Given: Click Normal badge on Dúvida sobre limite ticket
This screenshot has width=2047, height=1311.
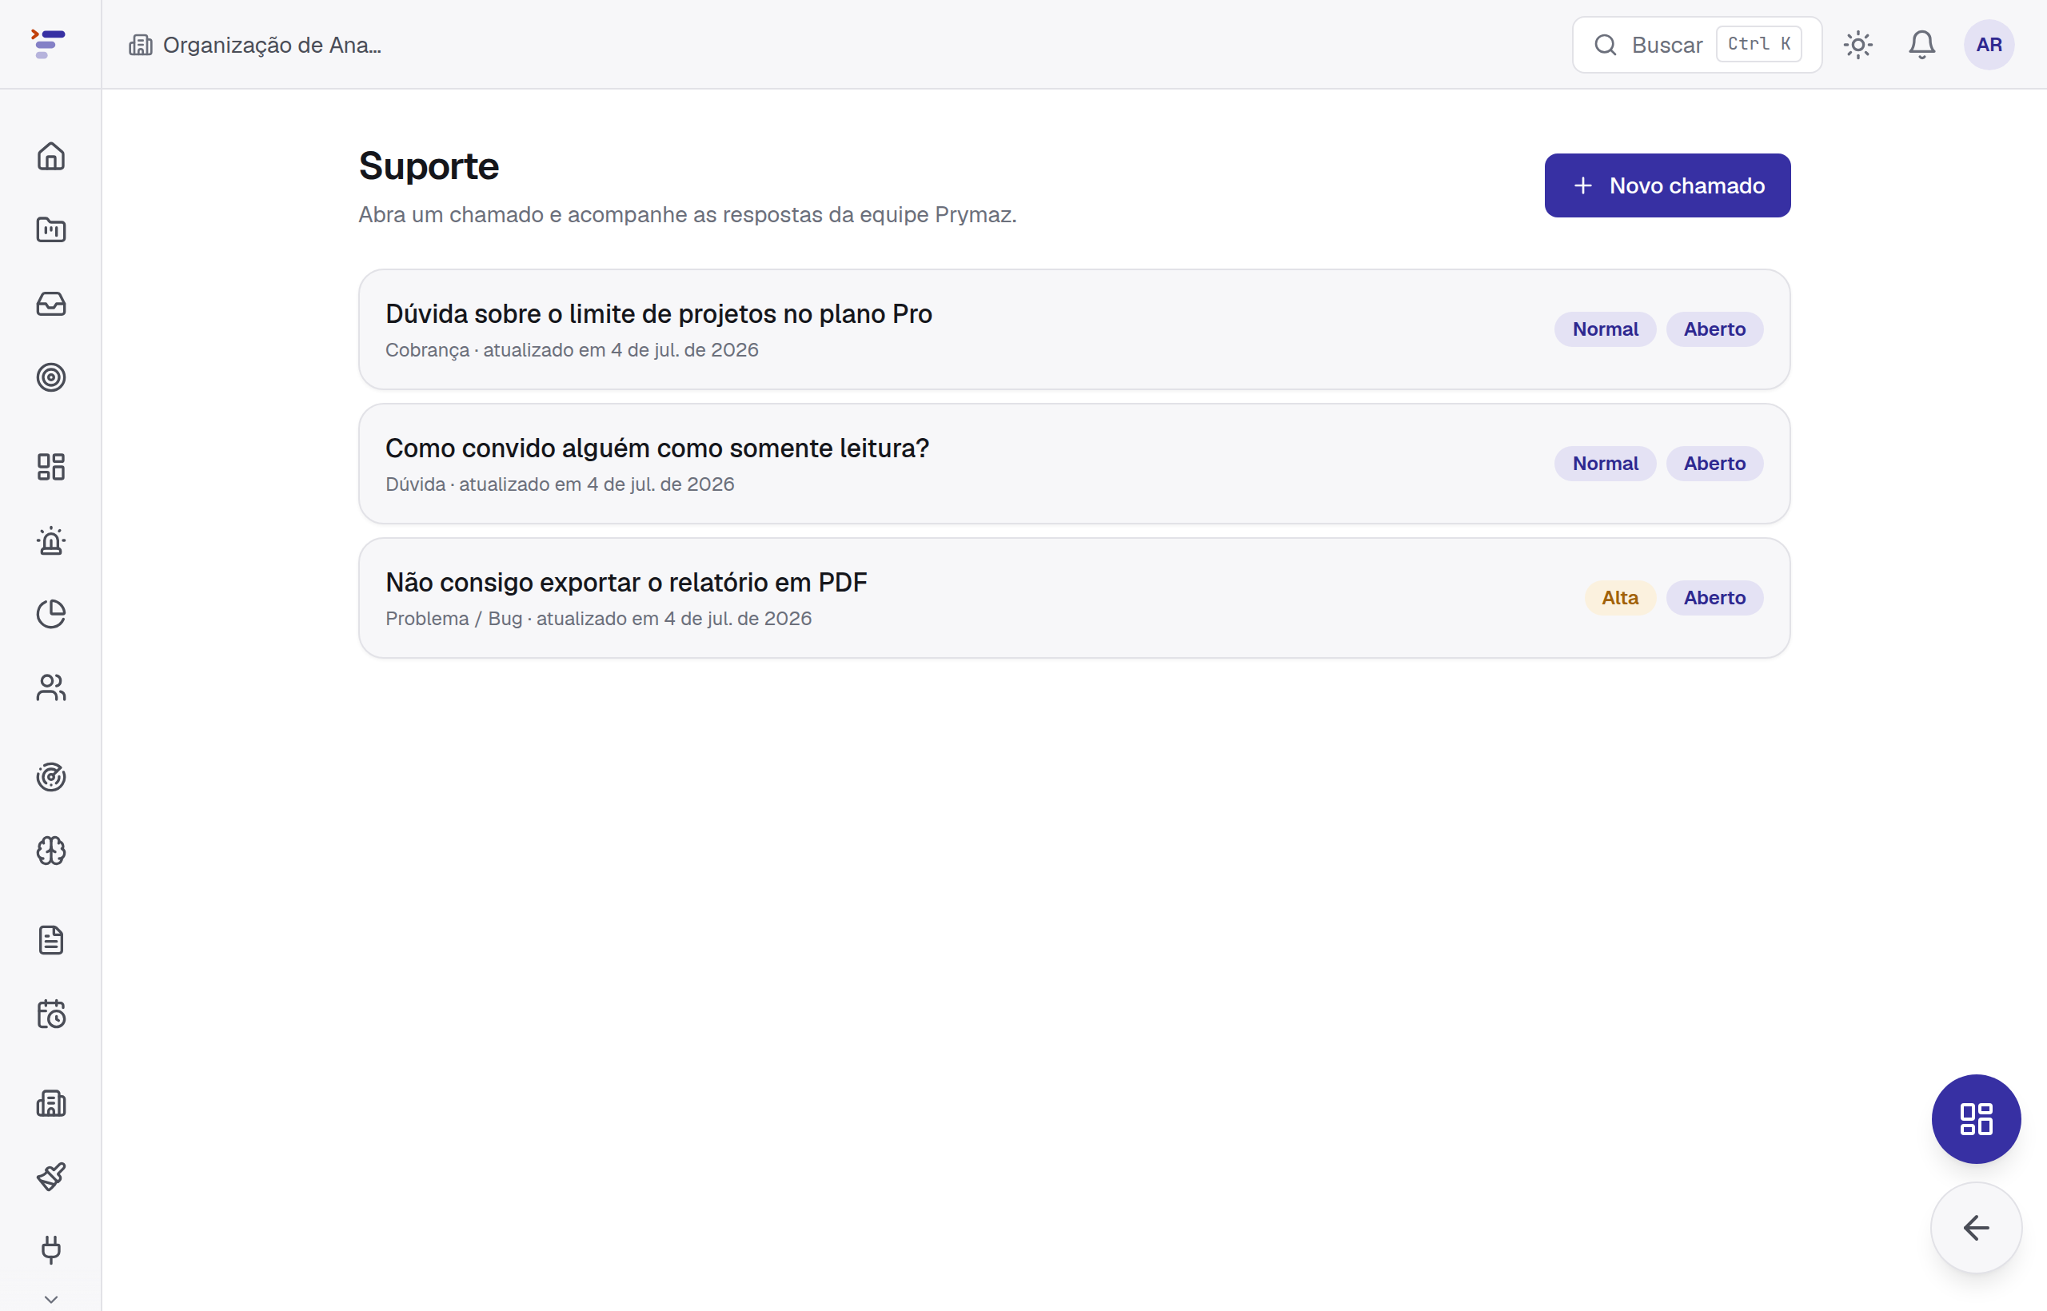Looking at the screenshot, I should 1605,329.
